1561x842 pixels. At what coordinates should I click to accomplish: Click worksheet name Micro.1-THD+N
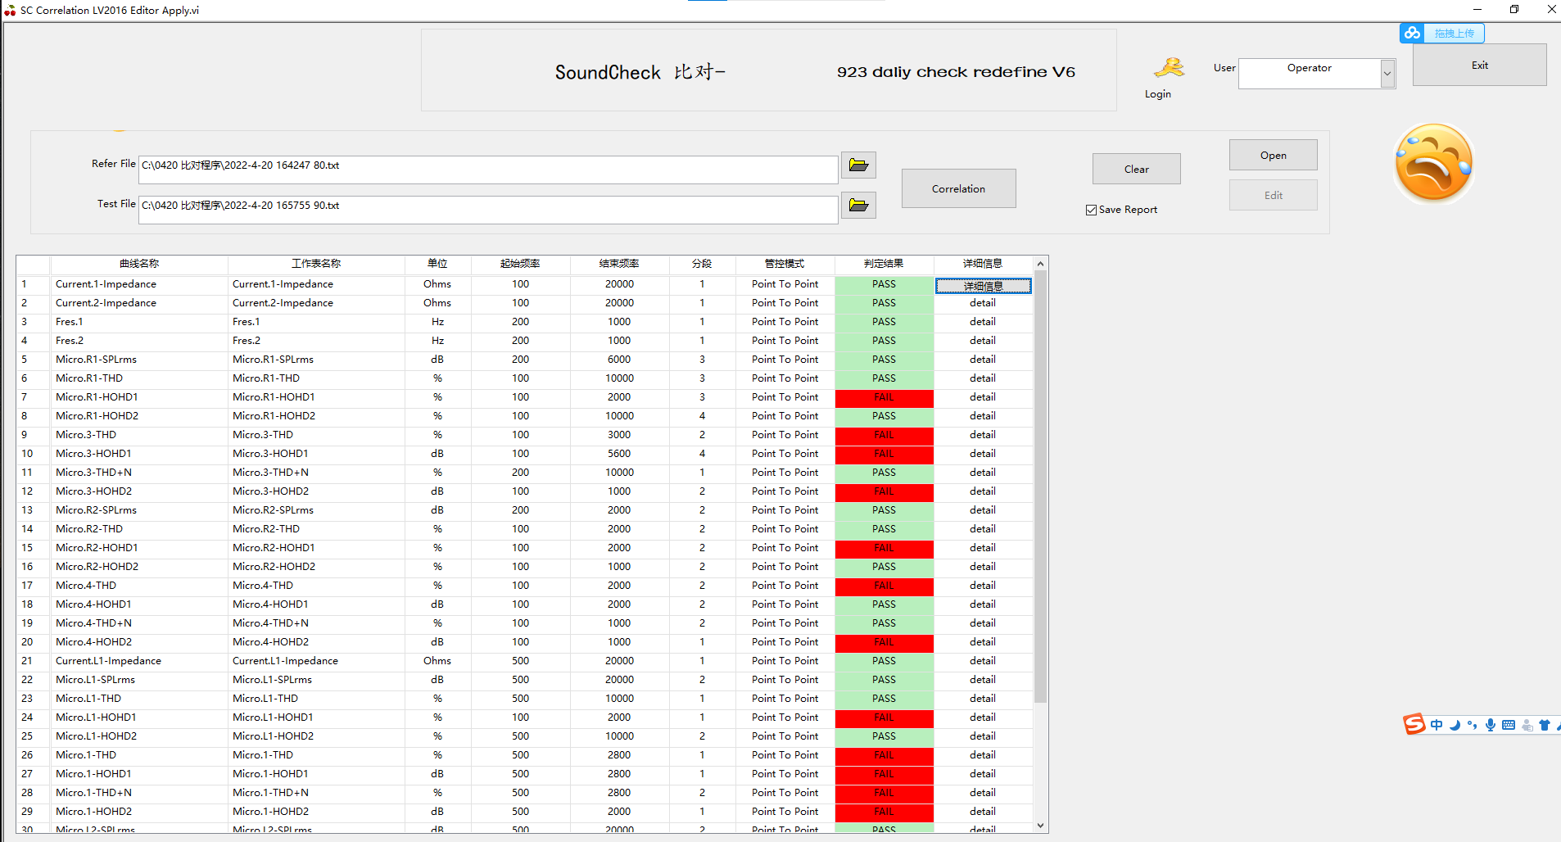(270, 793)
